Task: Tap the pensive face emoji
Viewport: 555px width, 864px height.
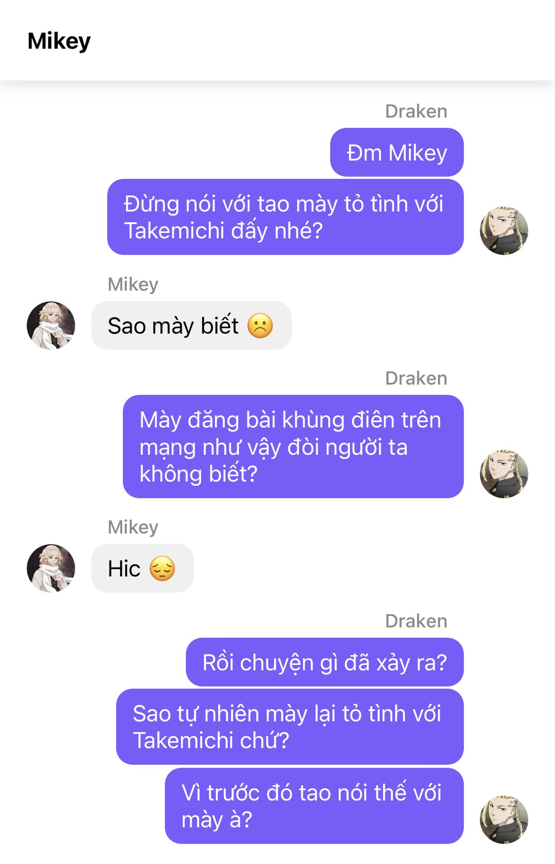Action: point(162,568)
